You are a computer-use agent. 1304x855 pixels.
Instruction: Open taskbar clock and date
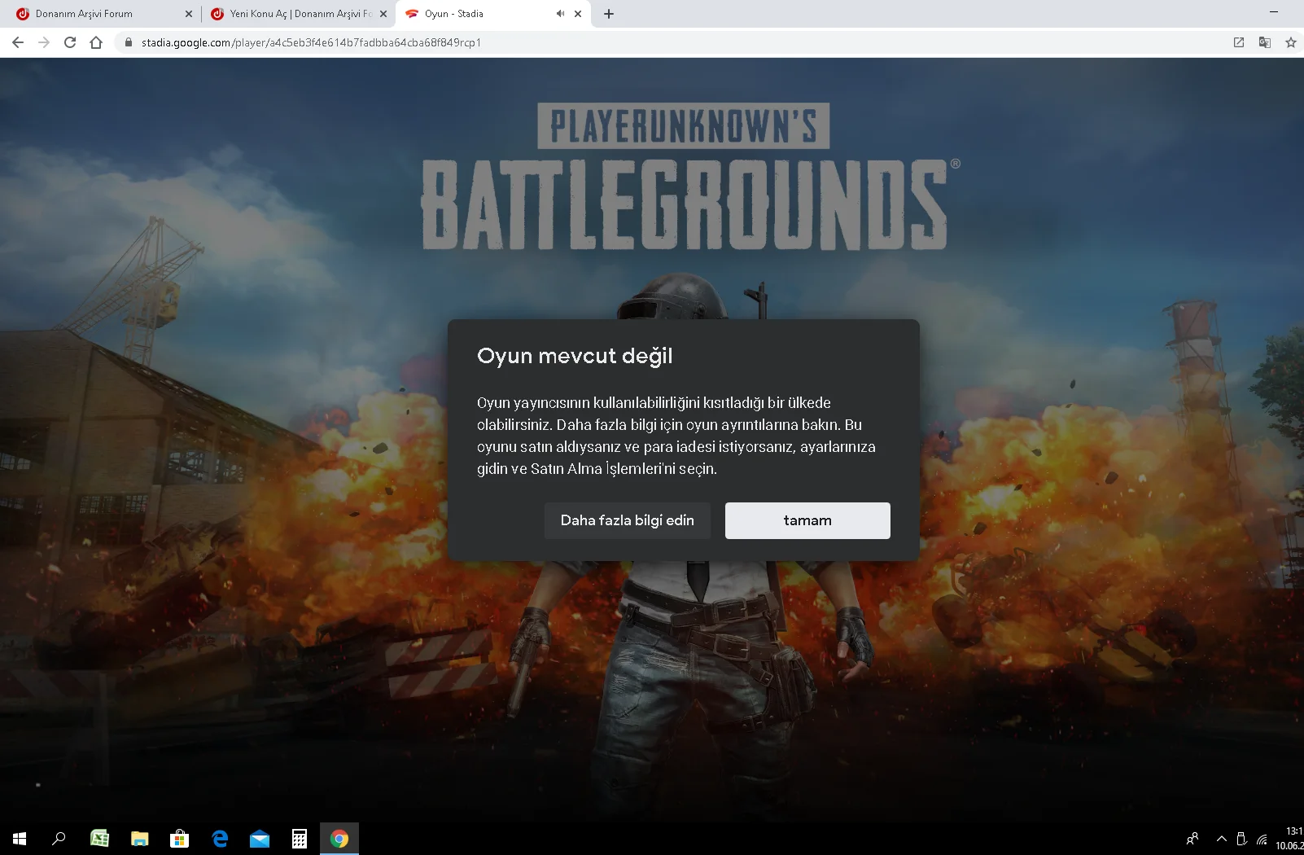coord(1289,839)
